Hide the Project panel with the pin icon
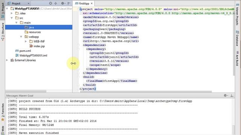The height and width of the screenshot is (135, 241). pyautogui.click(x=69, y=3)
